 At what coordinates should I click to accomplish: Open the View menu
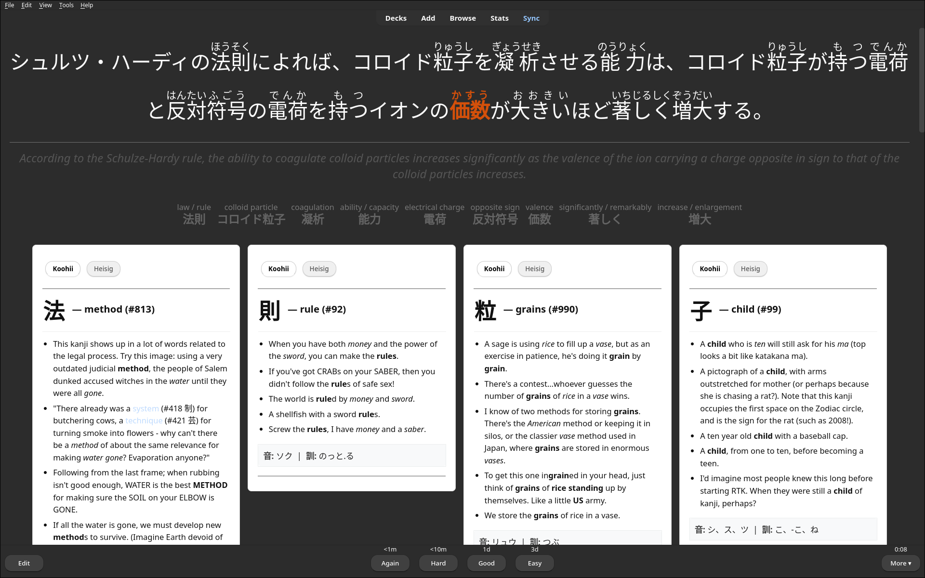point(45,5)
